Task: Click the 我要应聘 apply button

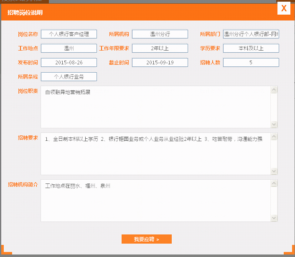Action: tap(146, 239)
